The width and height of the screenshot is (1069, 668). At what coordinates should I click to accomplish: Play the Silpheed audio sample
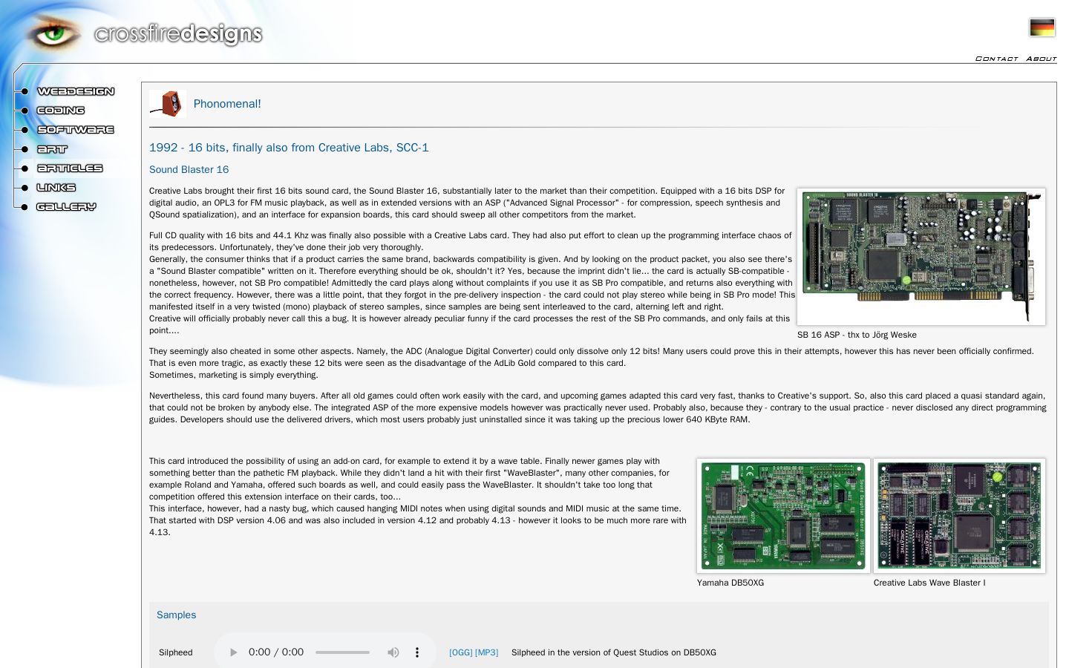(x=233, y=652)
